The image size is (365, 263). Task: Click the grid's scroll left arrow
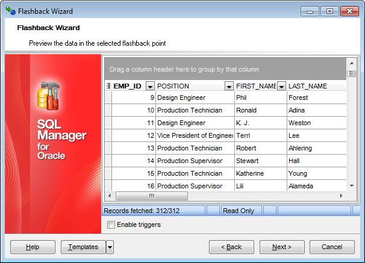[110, 196]
